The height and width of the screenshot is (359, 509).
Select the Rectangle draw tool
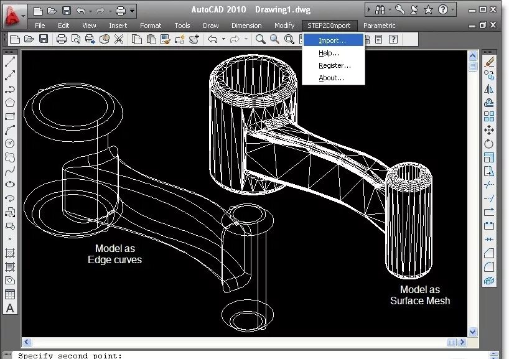(x=10, y=116)
